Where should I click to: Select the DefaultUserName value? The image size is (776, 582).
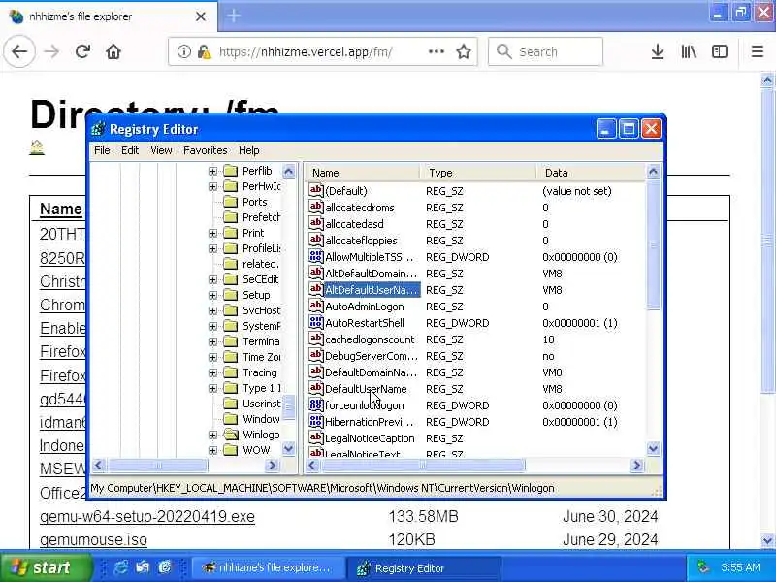click(x=366, y=389)
